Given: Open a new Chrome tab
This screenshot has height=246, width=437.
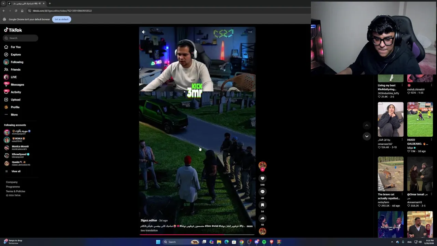Looking at the screenshot, I should [50, 3].
